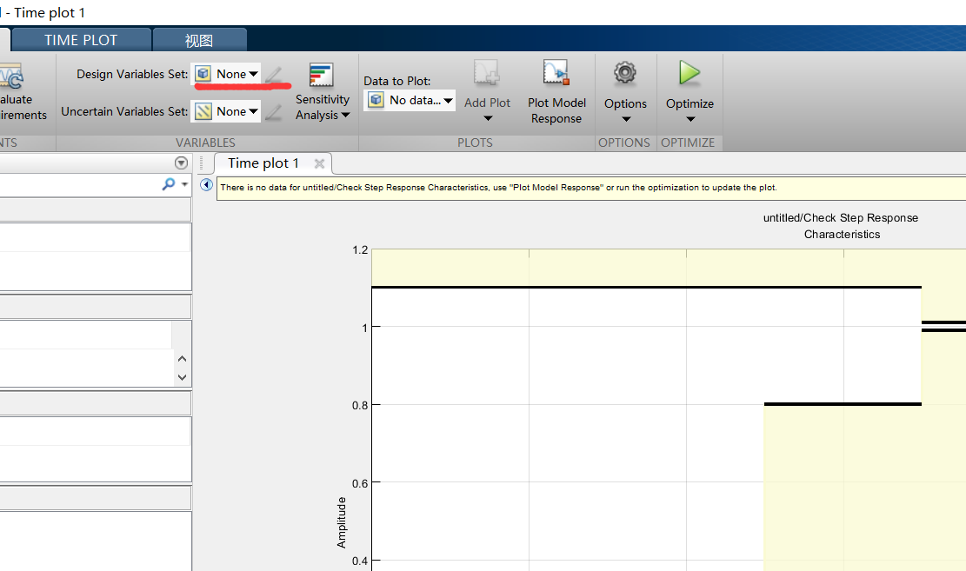Expand the Add Plot dropdown arrow

(x=487, y=118)
